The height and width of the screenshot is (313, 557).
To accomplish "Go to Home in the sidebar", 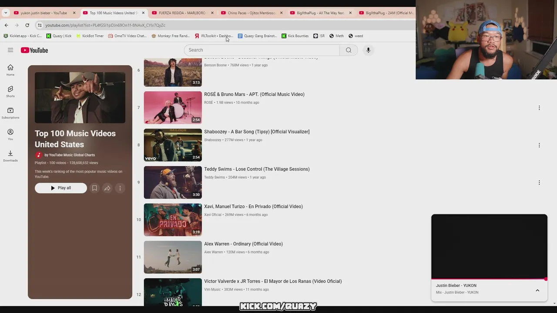I will pyautogui.click(x=10, y=70).
